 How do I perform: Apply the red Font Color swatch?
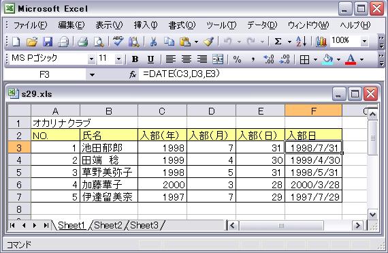click(x=351, y=59)
